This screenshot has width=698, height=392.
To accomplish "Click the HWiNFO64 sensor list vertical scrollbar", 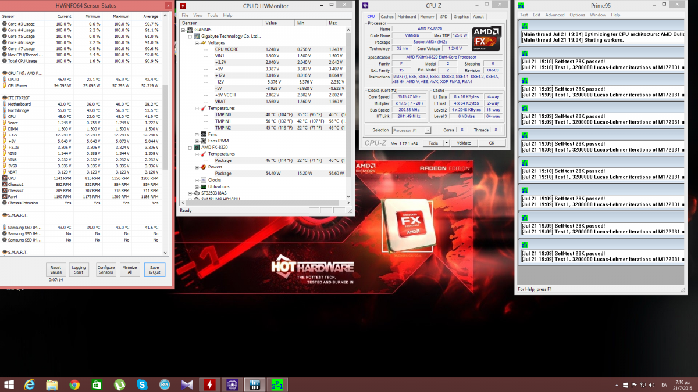I will (166, 134).
